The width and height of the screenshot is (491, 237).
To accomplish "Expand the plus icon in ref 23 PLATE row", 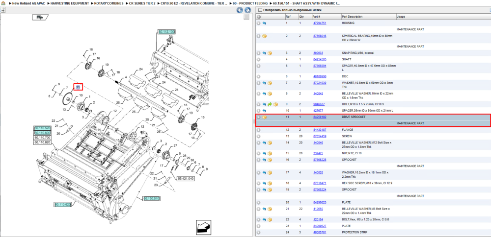I will (x=259, y=226).
